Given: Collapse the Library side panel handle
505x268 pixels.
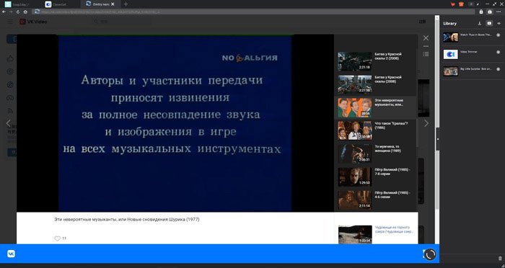Looking at the screenshot, I should point(438,139).
